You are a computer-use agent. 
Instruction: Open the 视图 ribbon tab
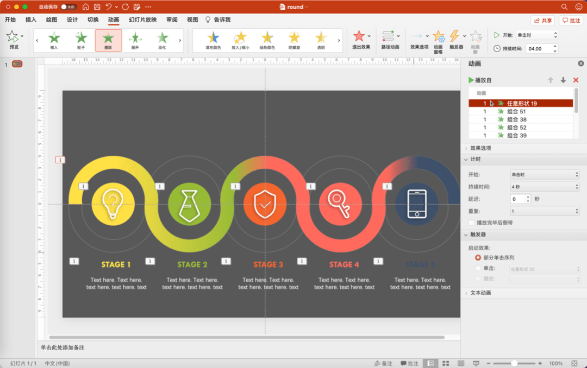192,20
